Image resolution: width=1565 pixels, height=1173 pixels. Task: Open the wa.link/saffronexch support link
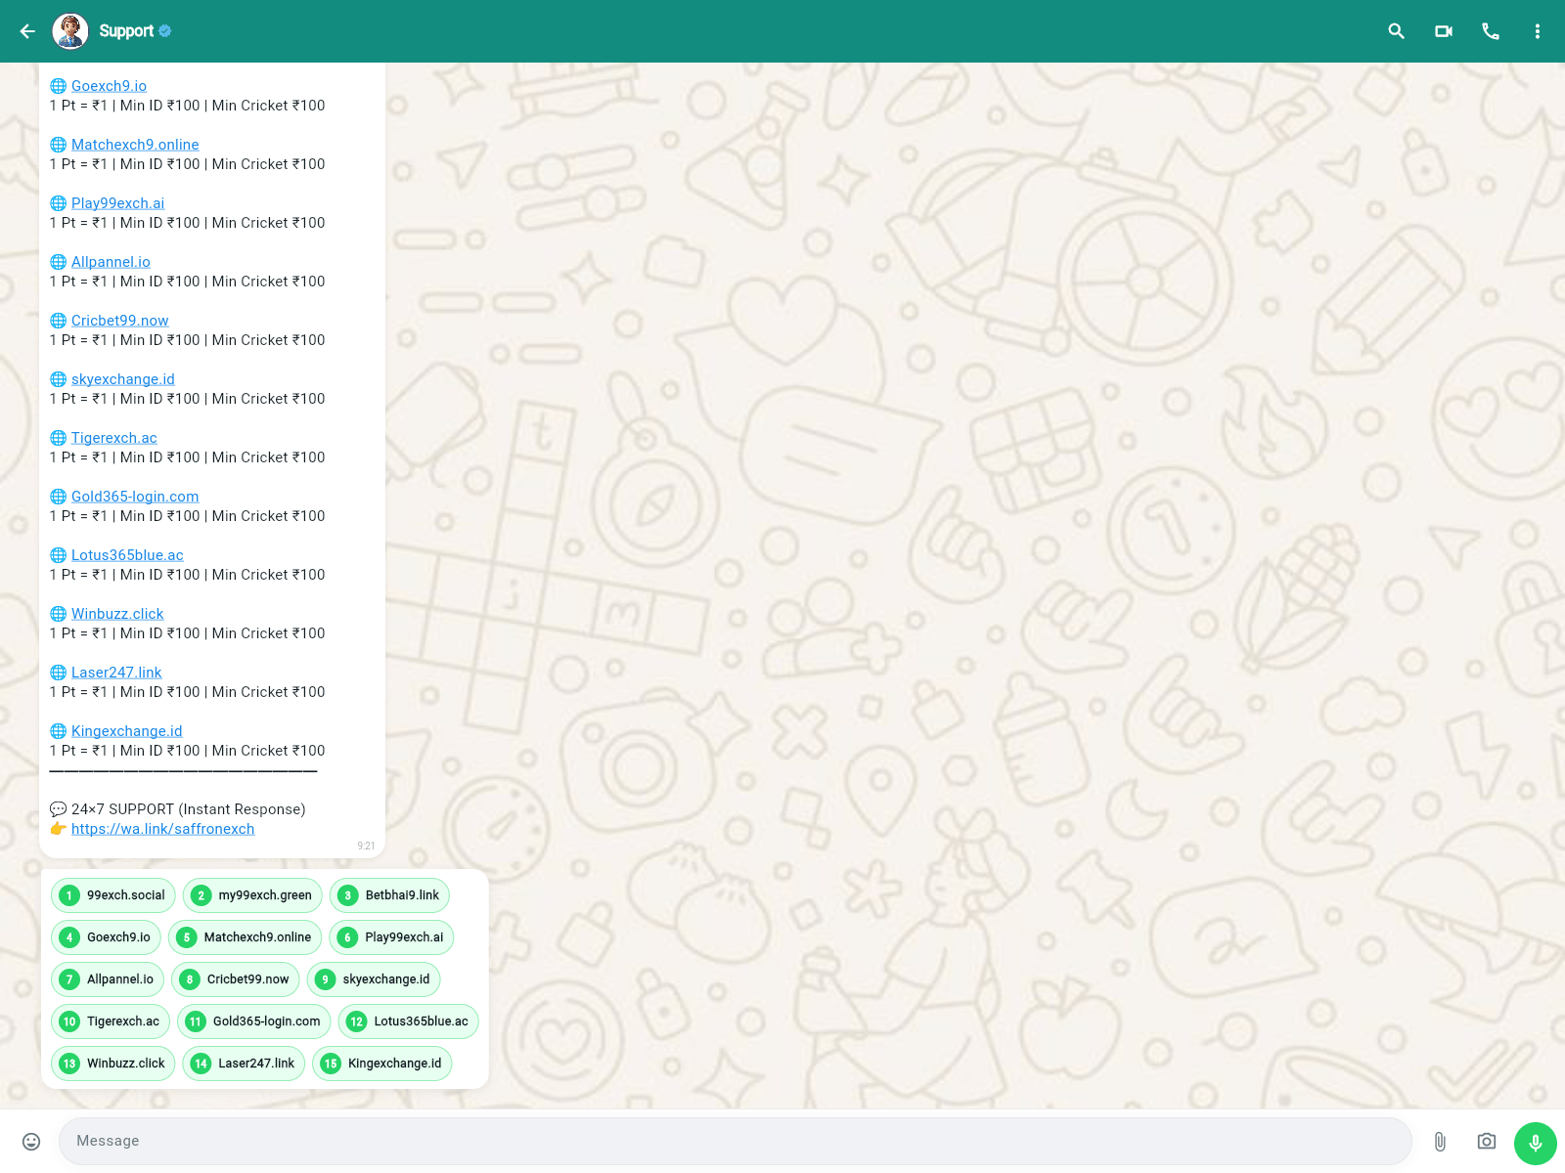click(162, 829)
